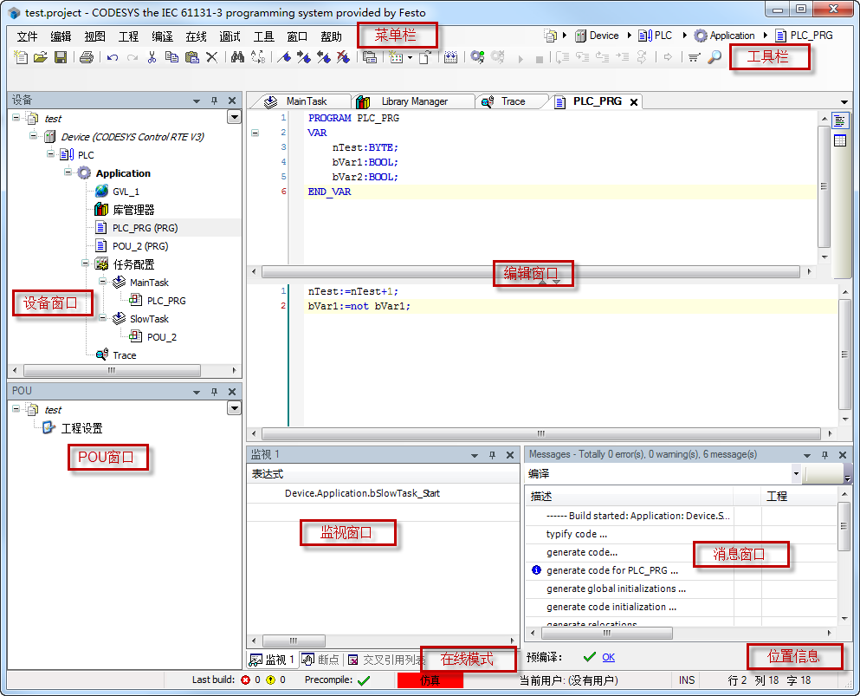
Task: Click the Undo toolbar icon
Action: point(111,56)
